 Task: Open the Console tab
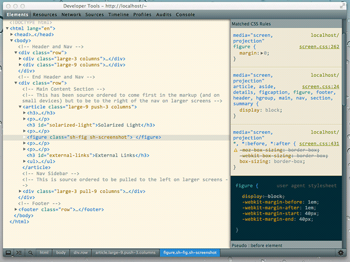(x=185, y=15)
